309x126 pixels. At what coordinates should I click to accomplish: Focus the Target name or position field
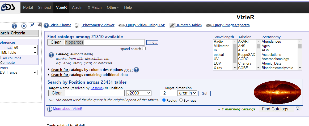point(95,93)
